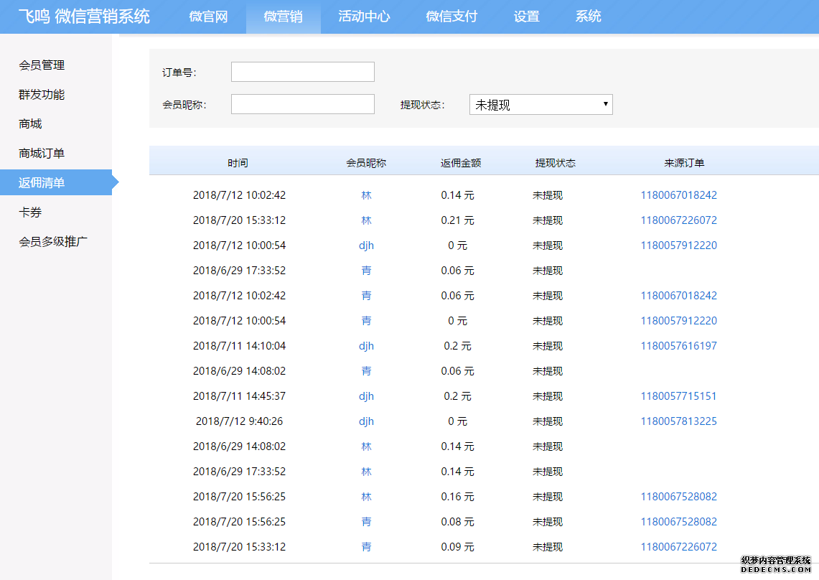Image resolution: width=819 pixels, height=580 pixels.
Task: Select the amount 0.16 元
Action: coord(457,497)
